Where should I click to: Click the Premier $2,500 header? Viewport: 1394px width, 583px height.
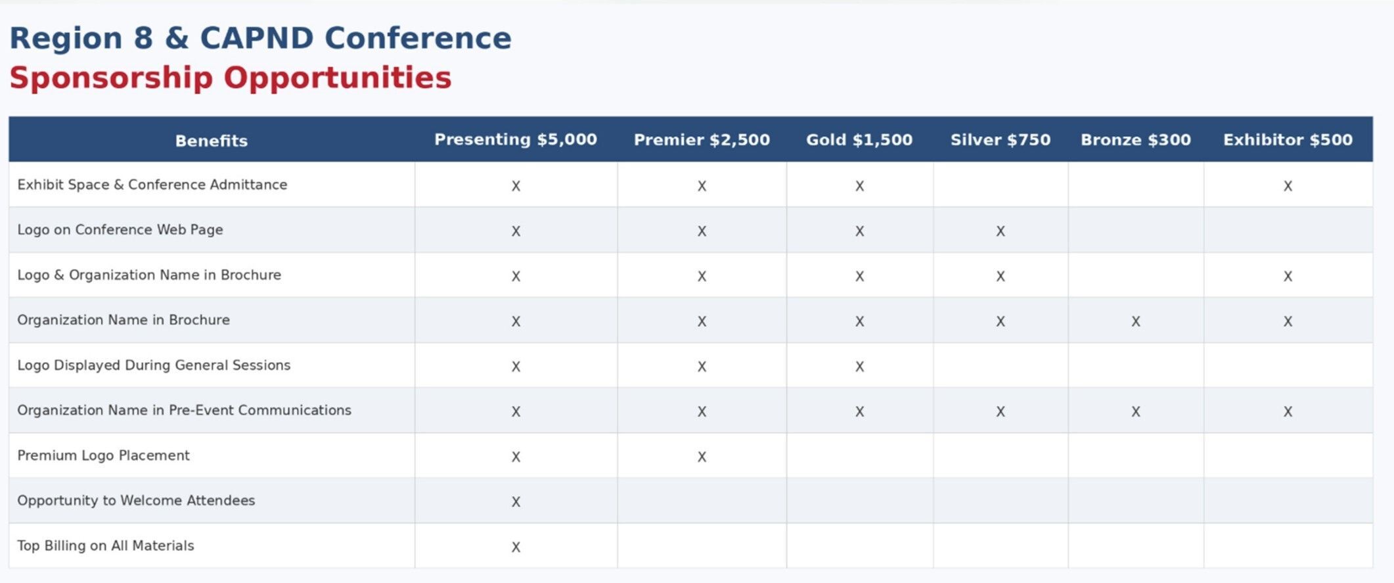point(702,139)
